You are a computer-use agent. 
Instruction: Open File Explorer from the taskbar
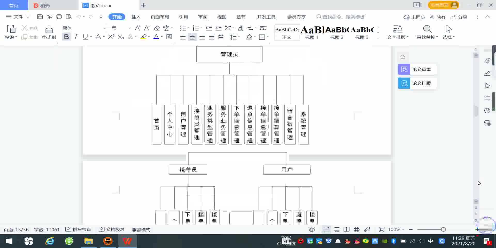88,241
